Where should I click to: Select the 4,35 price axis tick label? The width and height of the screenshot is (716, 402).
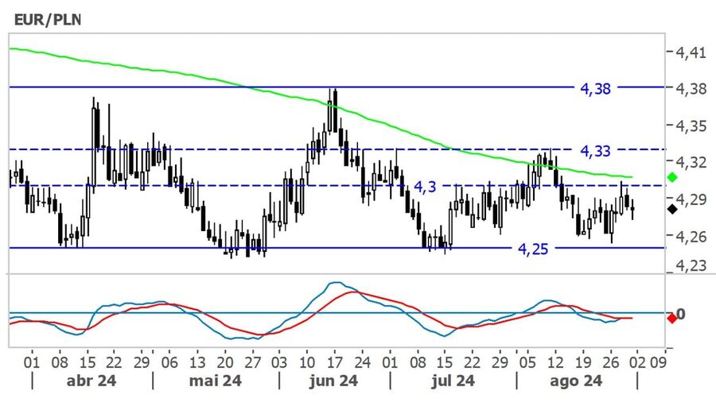(690, 126)
